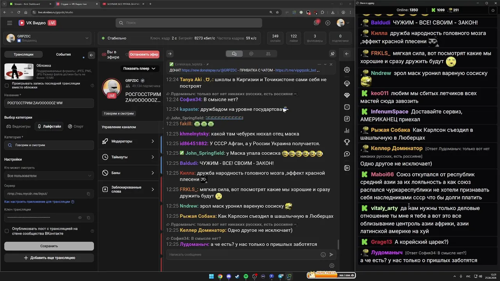500x281 pixels.
Task: Click the filled diamond icon in sidebar
Action: [x=347, y=95]
